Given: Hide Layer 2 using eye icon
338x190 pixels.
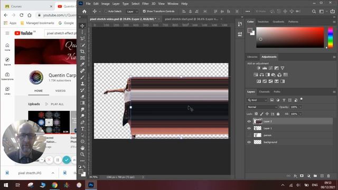Looking at the screenshot, I should click(x=249, y=121).
